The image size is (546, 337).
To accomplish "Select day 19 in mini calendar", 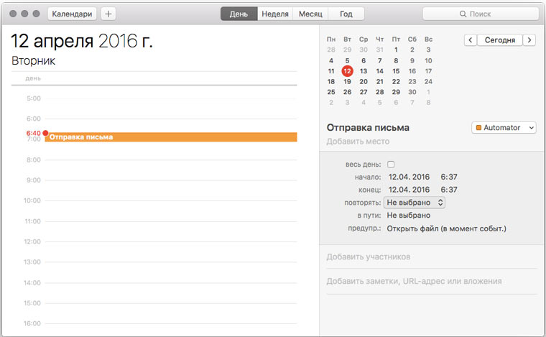I will tap(347, 81).
